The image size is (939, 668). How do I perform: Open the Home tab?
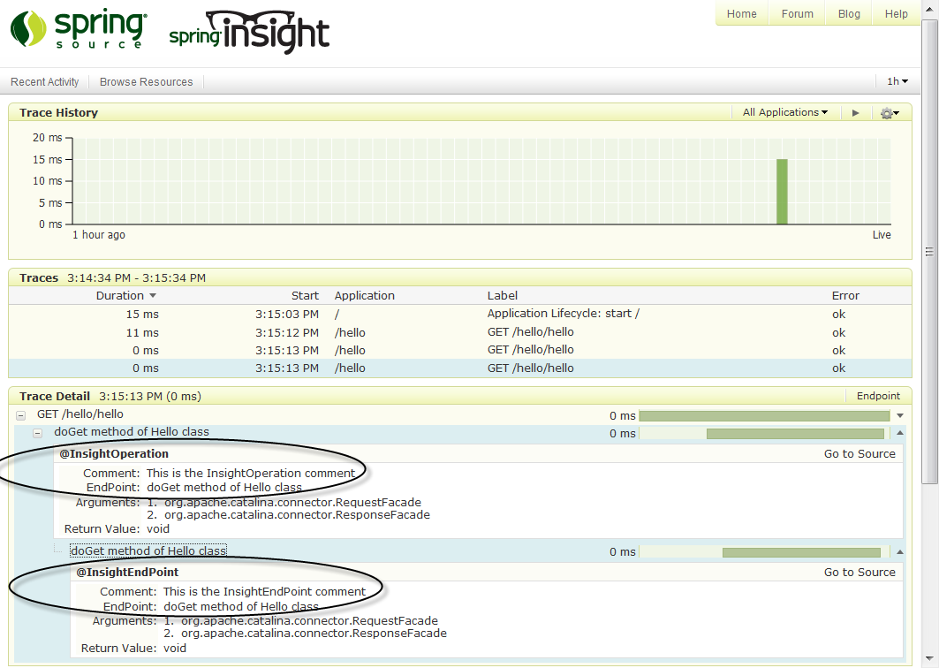coord(741,14)
